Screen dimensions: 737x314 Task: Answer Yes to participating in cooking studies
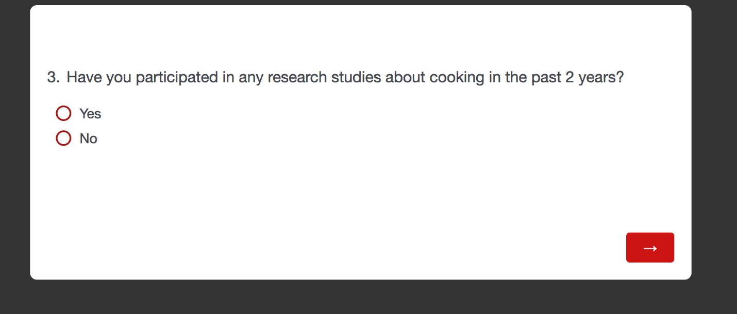[63, 113]
